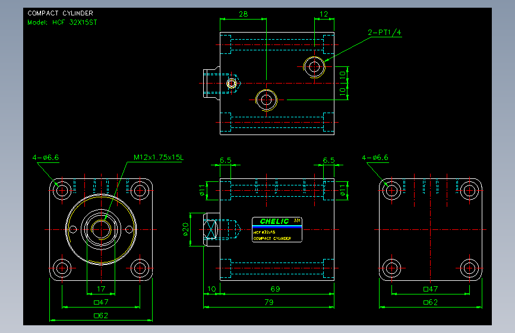Click the central rod bore in the end view
The height and width of the screenshot is (333, 515).
point(101,229)
